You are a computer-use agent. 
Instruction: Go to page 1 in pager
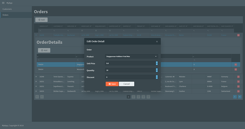129,97
